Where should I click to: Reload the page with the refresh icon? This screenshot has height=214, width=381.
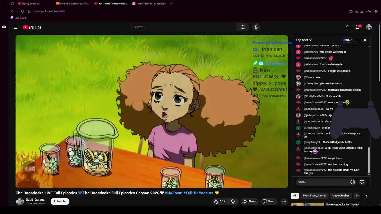(23, 11)
